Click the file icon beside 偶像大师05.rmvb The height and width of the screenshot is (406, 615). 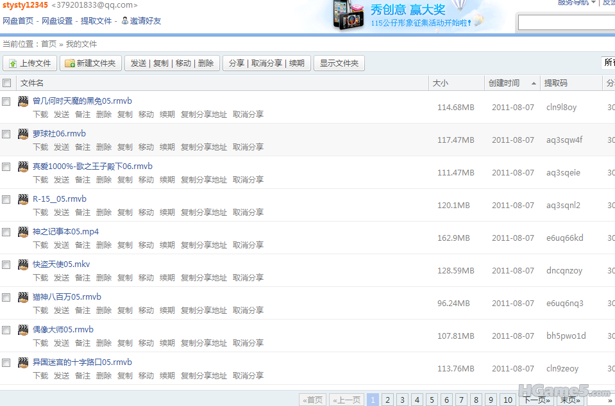pos(23,330)
